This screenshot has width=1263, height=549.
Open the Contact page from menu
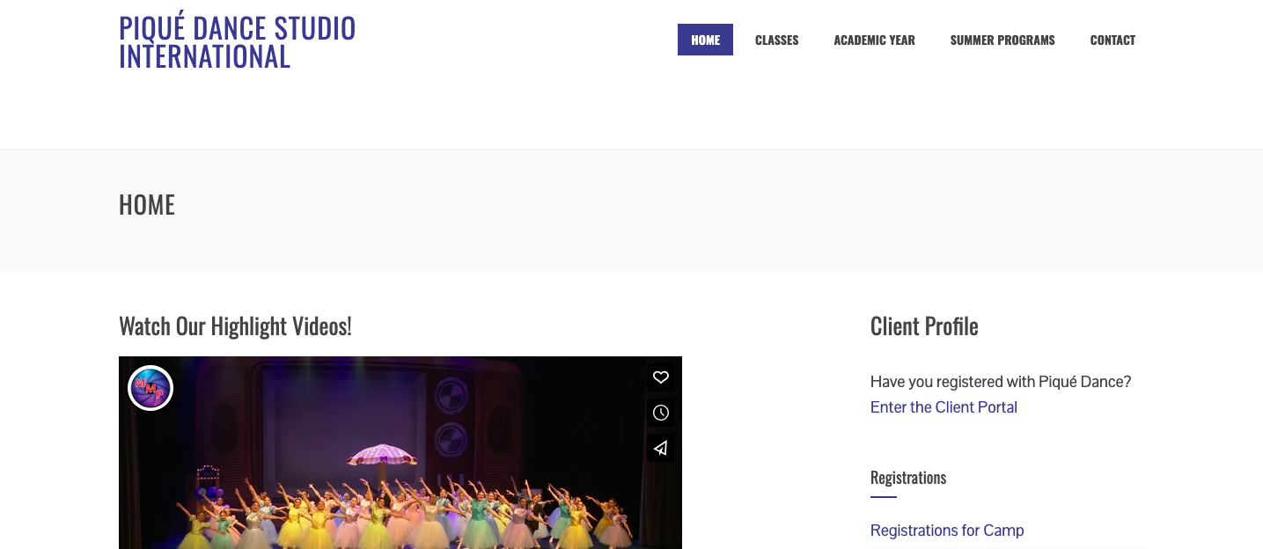pyautogui.click(x=1112, y=40)
